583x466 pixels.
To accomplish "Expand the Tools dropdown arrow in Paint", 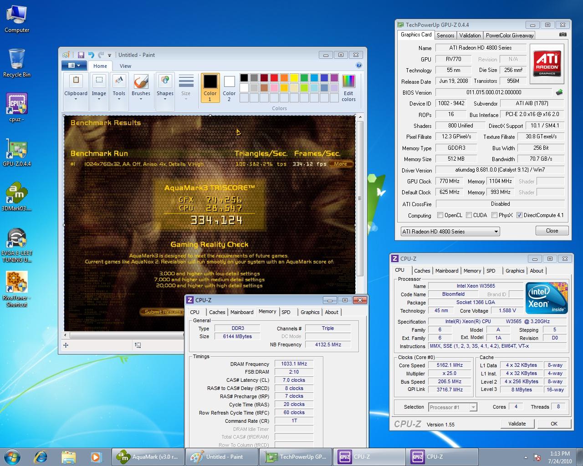I will click(x=119, y=99).
